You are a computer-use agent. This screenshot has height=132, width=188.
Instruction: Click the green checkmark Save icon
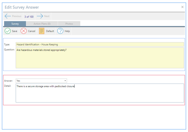pyautogui.click(x=7, y=31)
